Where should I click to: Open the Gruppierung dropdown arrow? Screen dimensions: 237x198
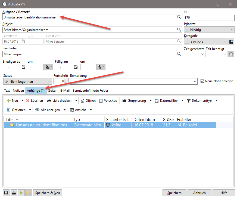coord(151,100)
